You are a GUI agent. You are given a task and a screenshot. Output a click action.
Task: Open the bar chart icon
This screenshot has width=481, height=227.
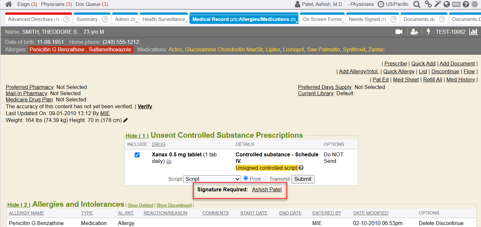pos(473,32)
